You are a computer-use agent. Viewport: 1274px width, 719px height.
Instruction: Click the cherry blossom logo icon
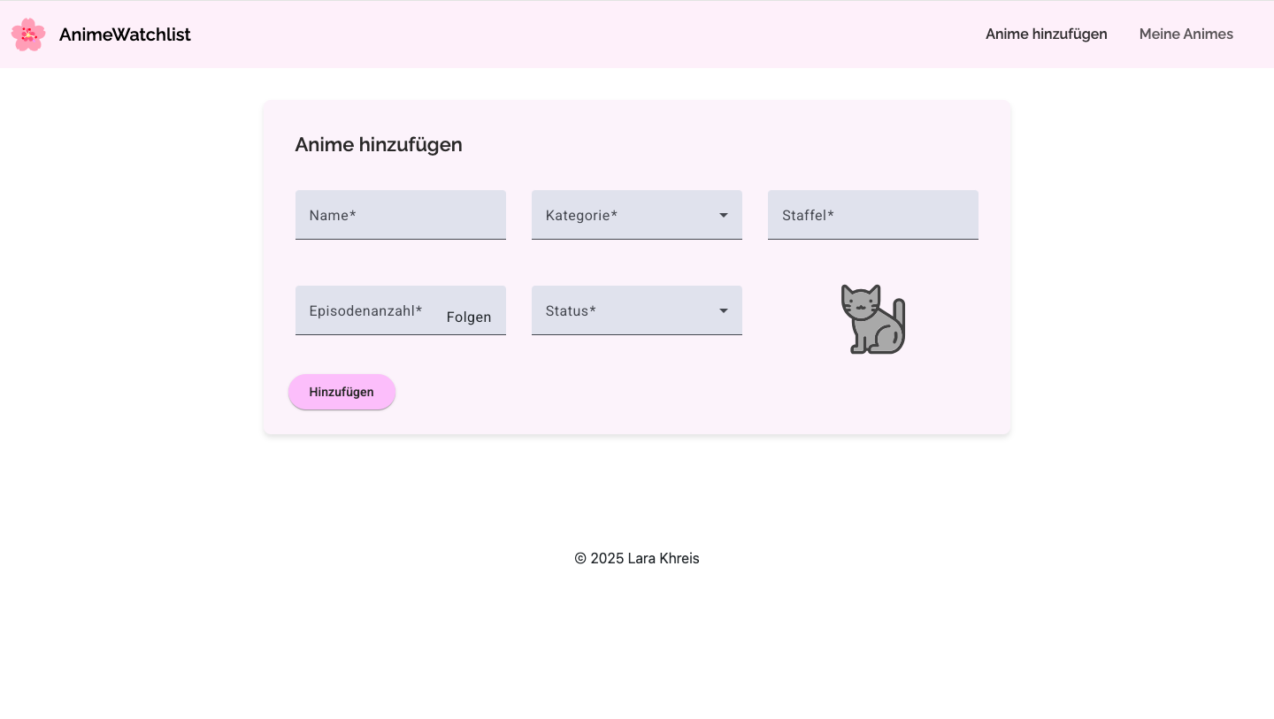coord(28,34)
